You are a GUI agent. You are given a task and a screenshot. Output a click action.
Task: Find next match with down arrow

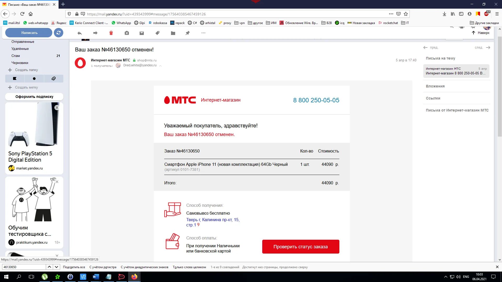tap(56, 267)
